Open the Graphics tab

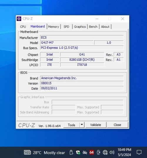point(80,27)
